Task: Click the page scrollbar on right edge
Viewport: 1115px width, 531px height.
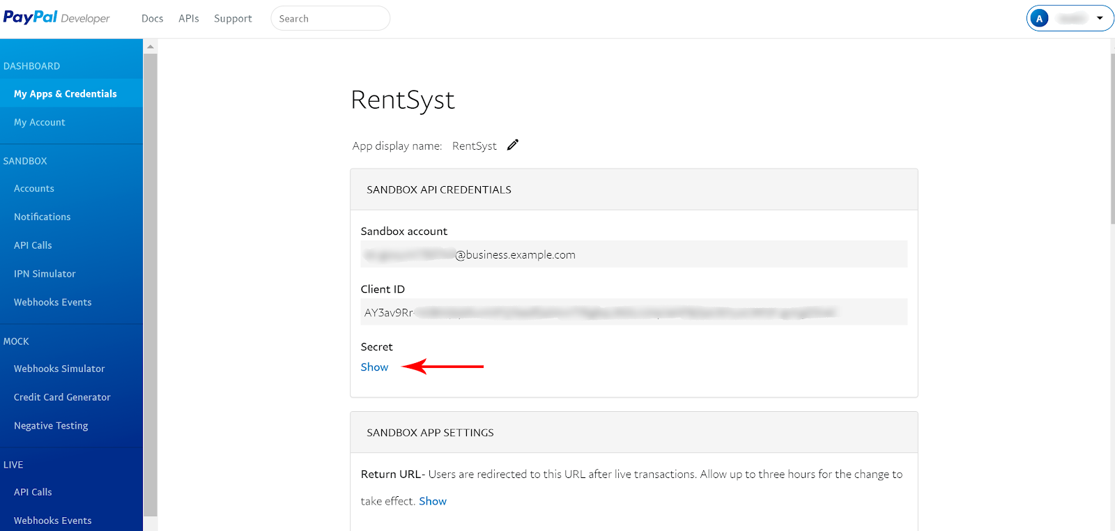Action: [x=1112, y=138]
